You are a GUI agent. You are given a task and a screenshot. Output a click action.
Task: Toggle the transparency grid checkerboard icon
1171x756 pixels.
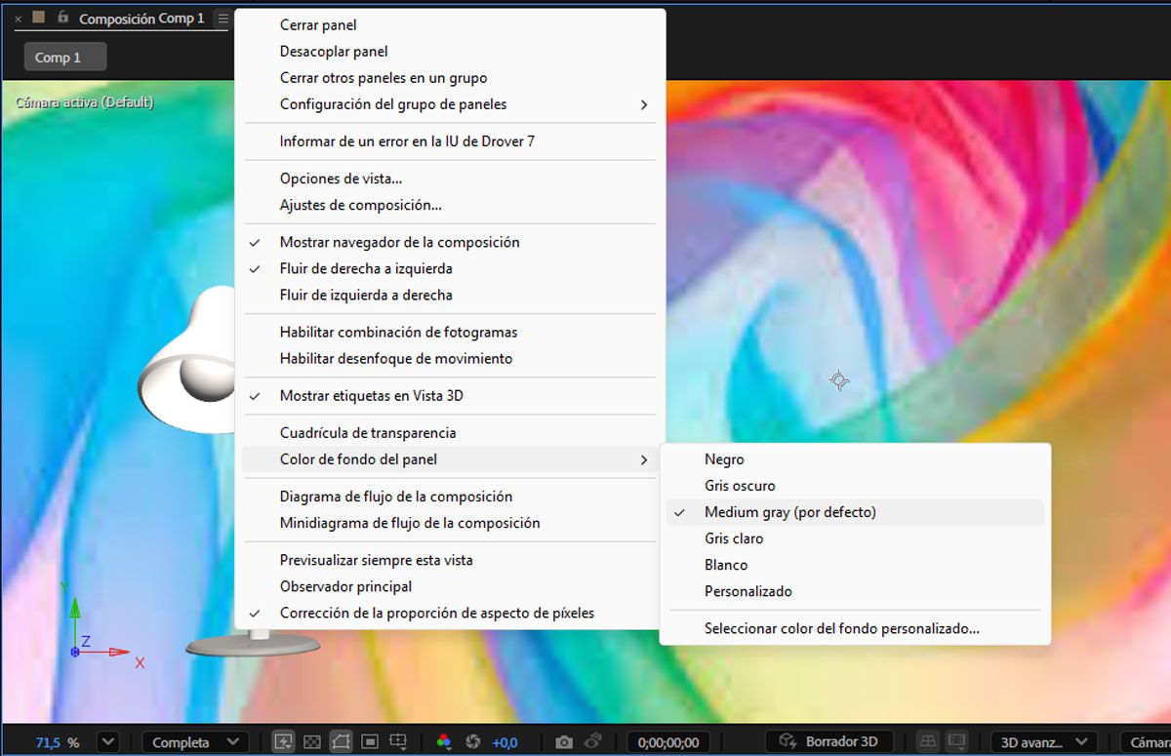coord(311,741)
